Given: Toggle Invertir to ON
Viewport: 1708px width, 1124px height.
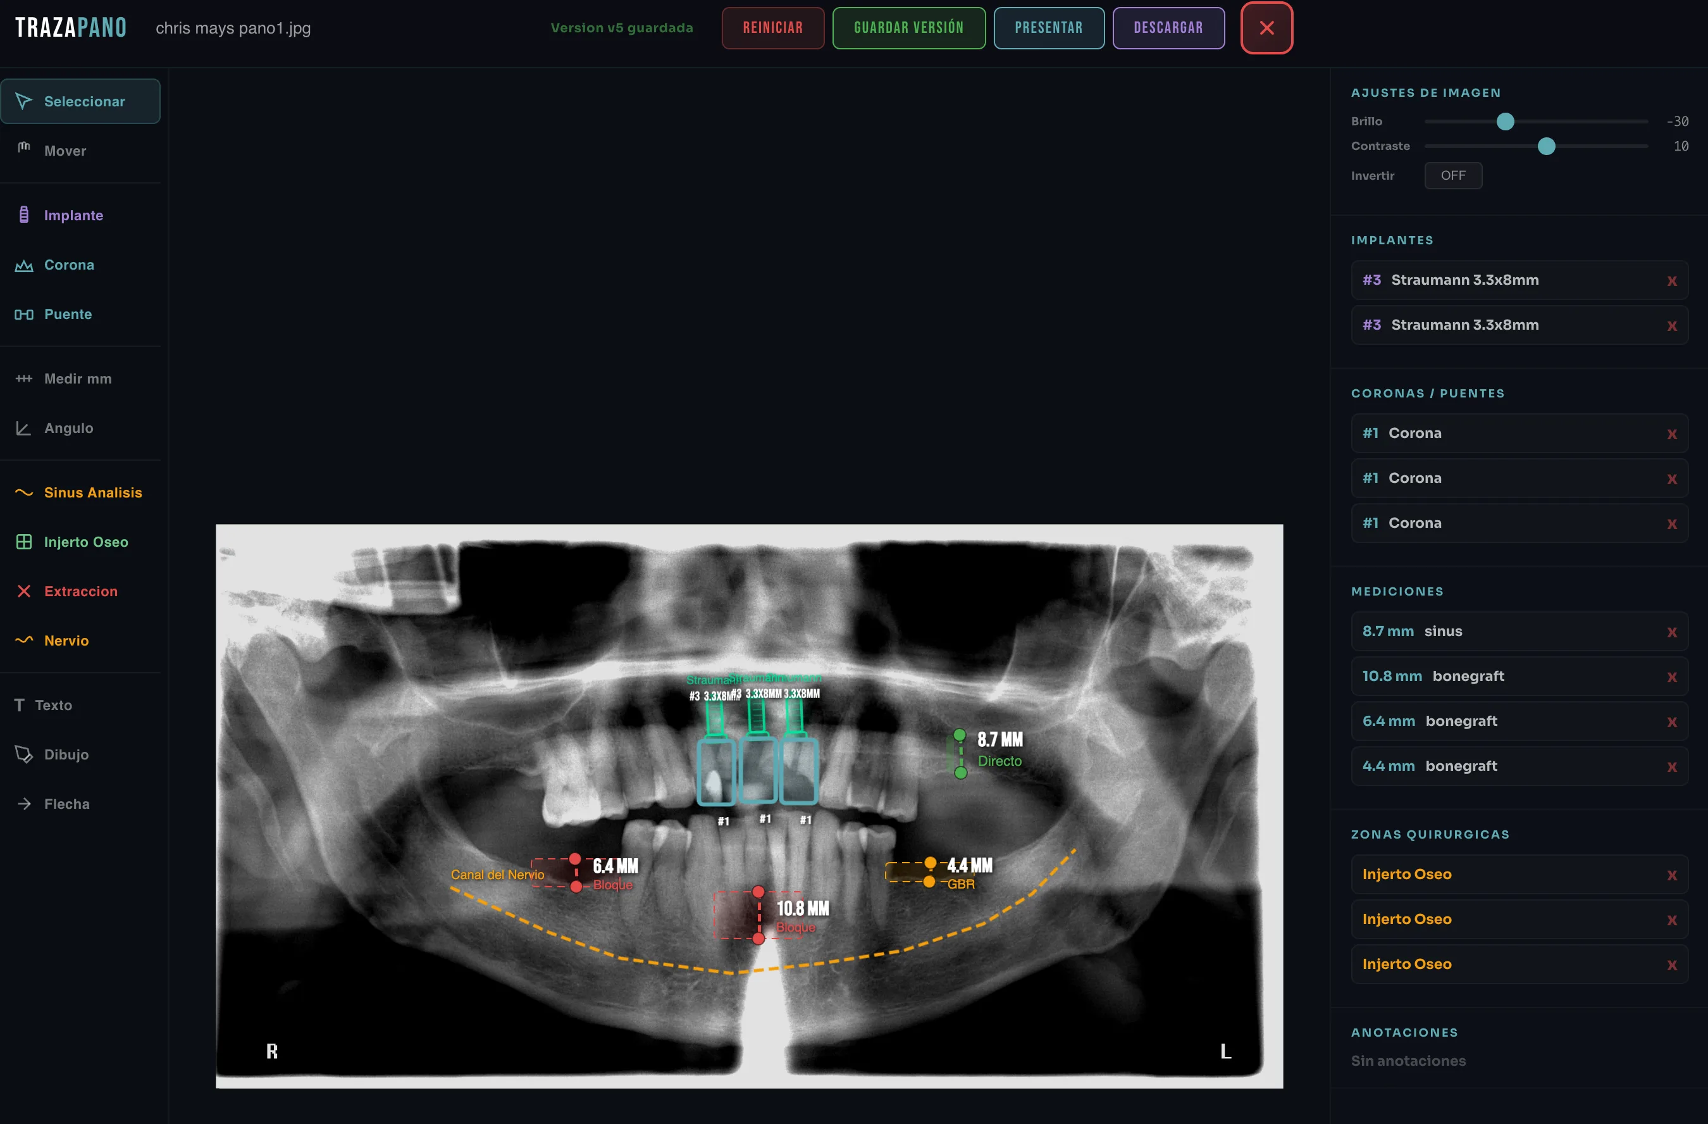Looking at the screenshot, I should (1453, 175).
